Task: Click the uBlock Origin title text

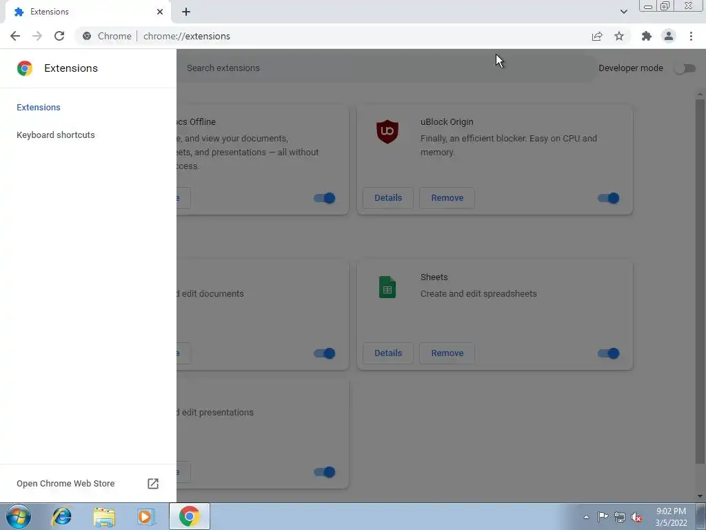Action: (447, 121)
